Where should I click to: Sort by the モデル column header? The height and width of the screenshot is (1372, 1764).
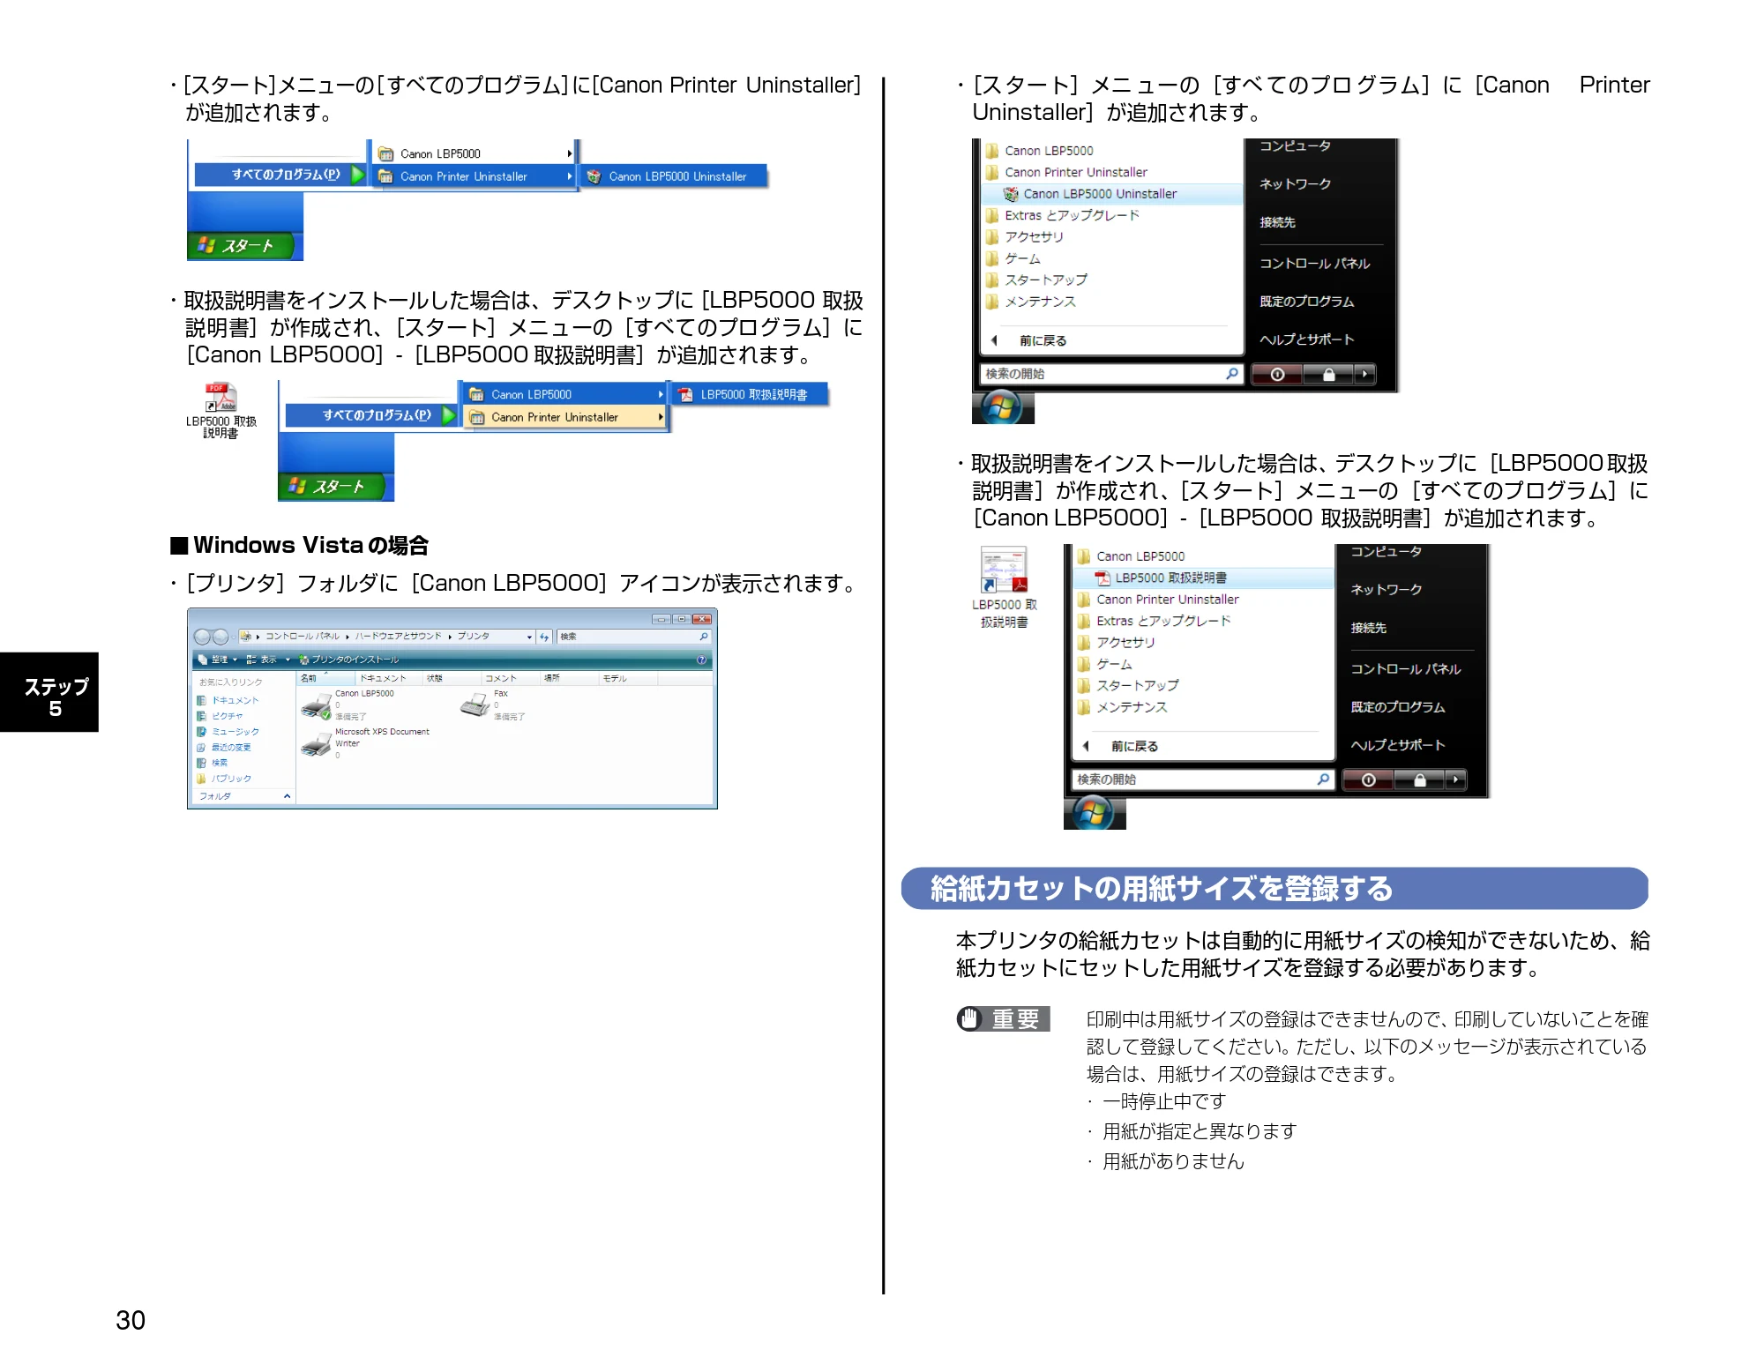click(627, 678)
